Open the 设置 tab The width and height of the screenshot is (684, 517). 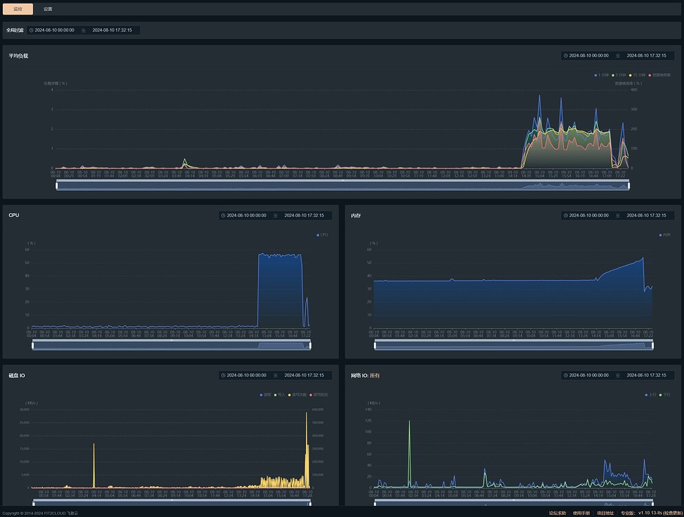[48, 9]
